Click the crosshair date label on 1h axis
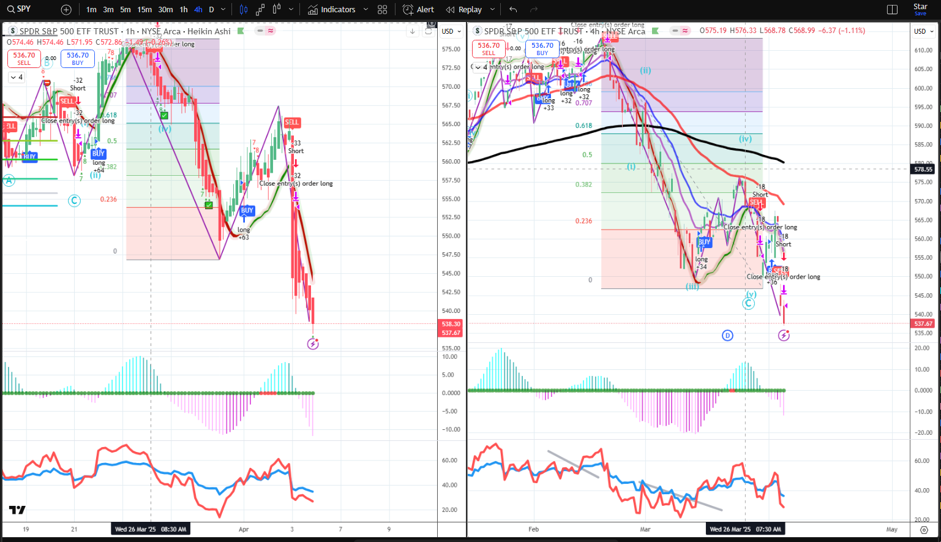Viewport: 941px width, 542px height. point(151,529)
